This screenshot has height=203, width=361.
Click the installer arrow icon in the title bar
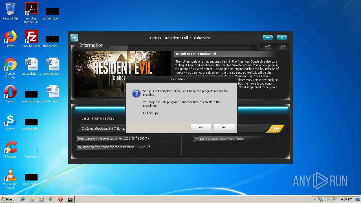point(74,37)
